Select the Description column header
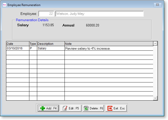 coord(51,44)
